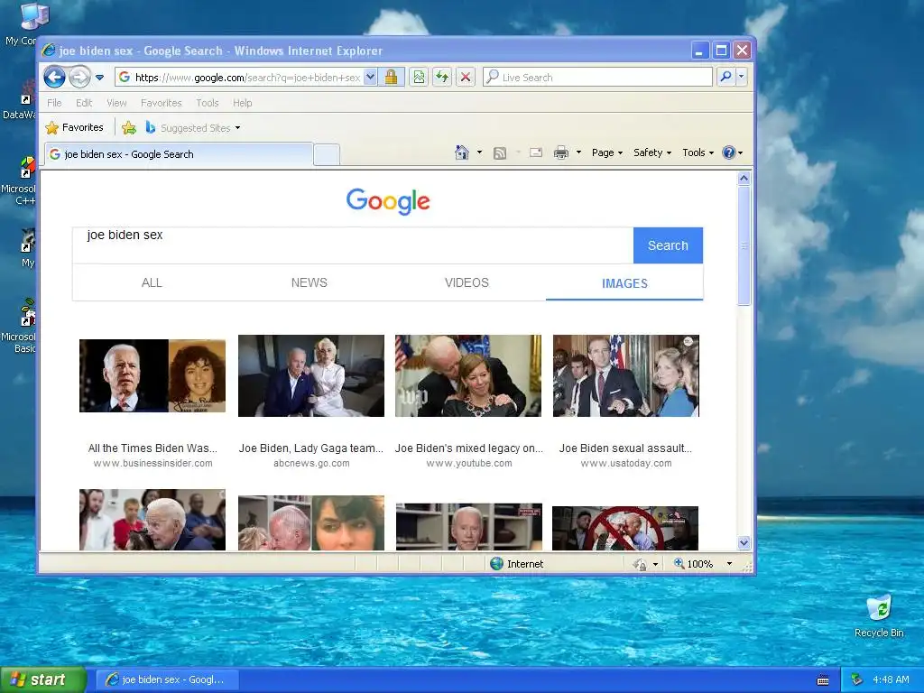924x693 pixels.
Task: Open Suggested Sites dropdown
Action: tap(193, 127)
